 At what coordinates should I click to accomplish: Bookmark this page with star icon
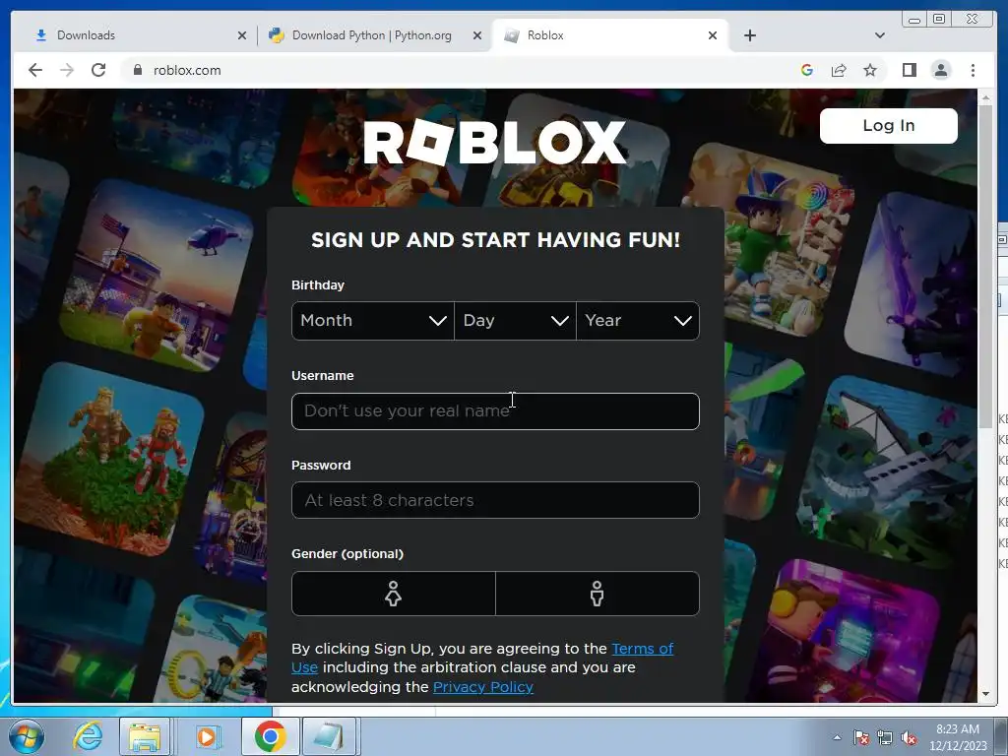click(870, 70)
